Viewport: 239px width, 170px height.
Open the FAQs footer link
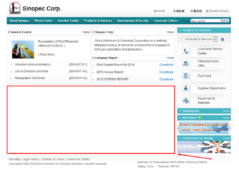click(x=61, y=159)
